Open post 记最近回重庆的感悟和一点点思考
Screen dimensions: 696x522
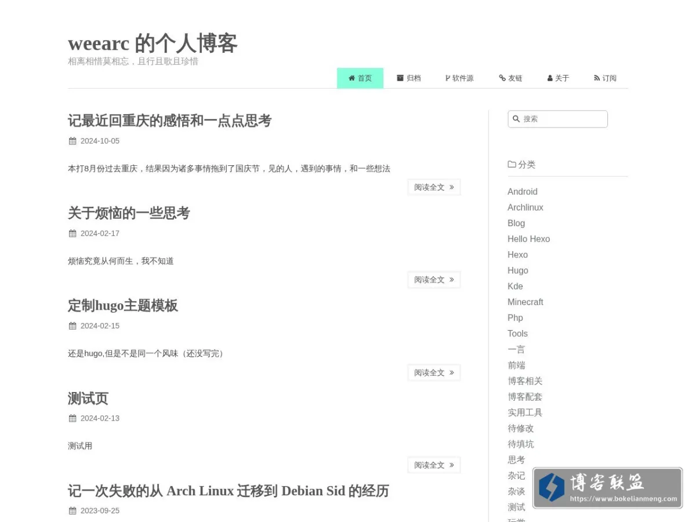point(170,121)
